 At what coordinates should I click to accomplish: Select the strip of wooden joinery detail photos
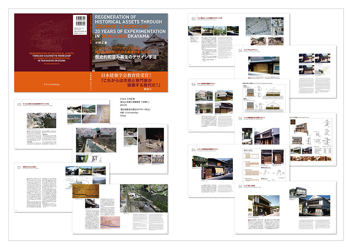pos(311,159)
